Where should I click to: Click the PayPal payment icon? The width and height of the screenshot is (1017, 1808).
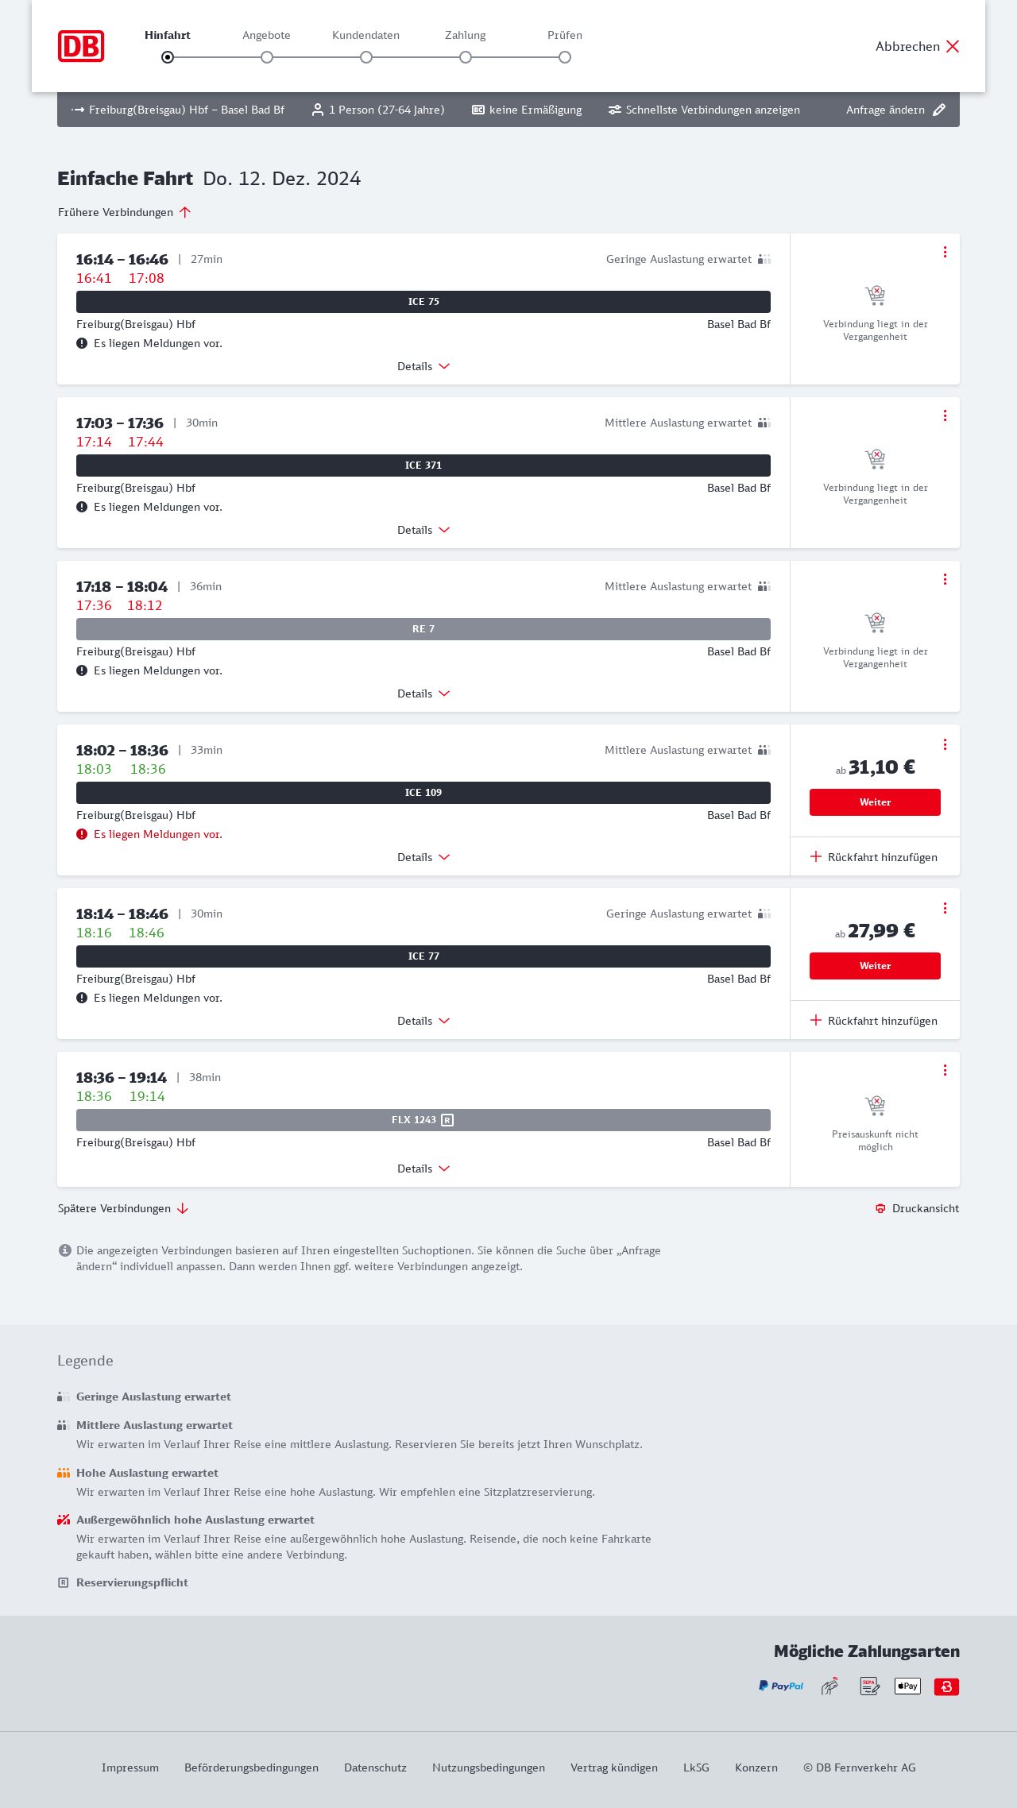click(x=780, y=1686)
